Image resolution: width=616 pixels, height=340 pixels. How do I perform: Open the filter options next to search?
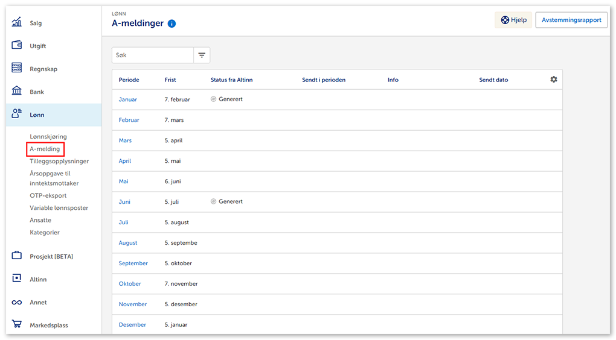202,55
